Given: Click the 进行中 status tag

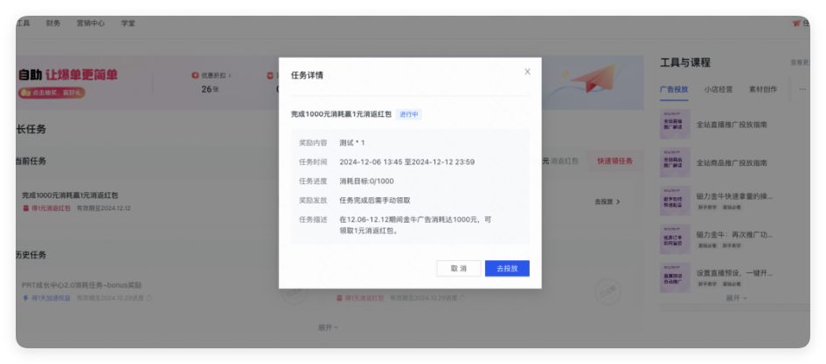Looking at the screenshot, I should [409, 114].
